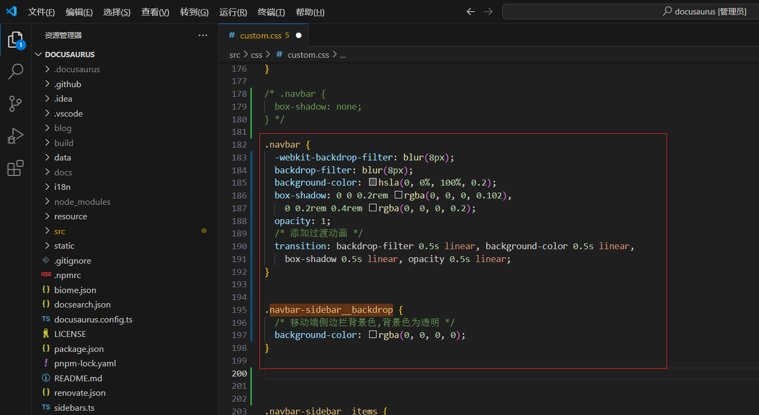Expand the resource folder
This screenshot has height=415, width=759.
click(x=47, y=216)
